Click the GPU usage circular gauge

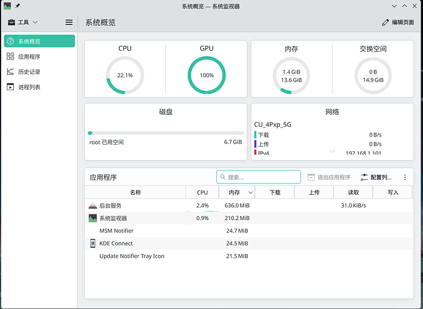coord(206,75)
